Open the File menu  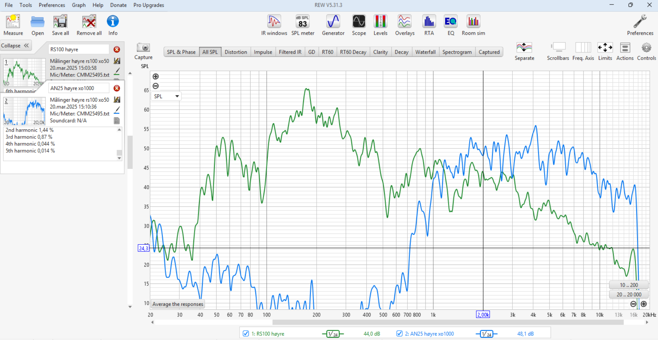9,5
